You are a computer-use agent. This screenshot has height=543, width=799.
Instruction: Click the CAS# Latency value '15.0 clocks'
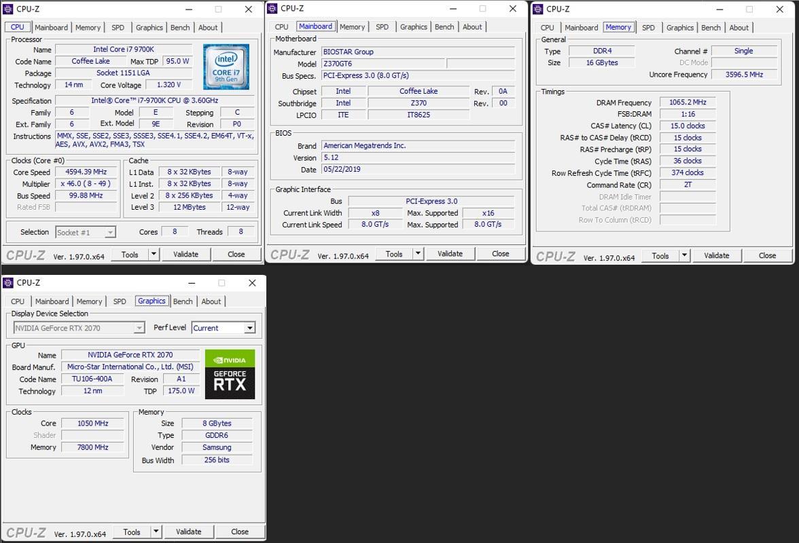(x=688, y=126)
